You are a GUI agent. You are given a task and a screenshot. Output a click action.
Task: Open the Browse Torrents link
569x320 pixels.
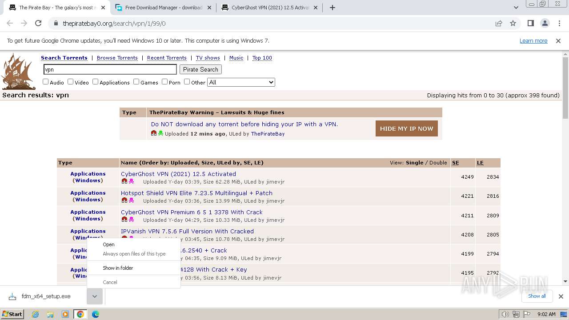tap(117, 58)
